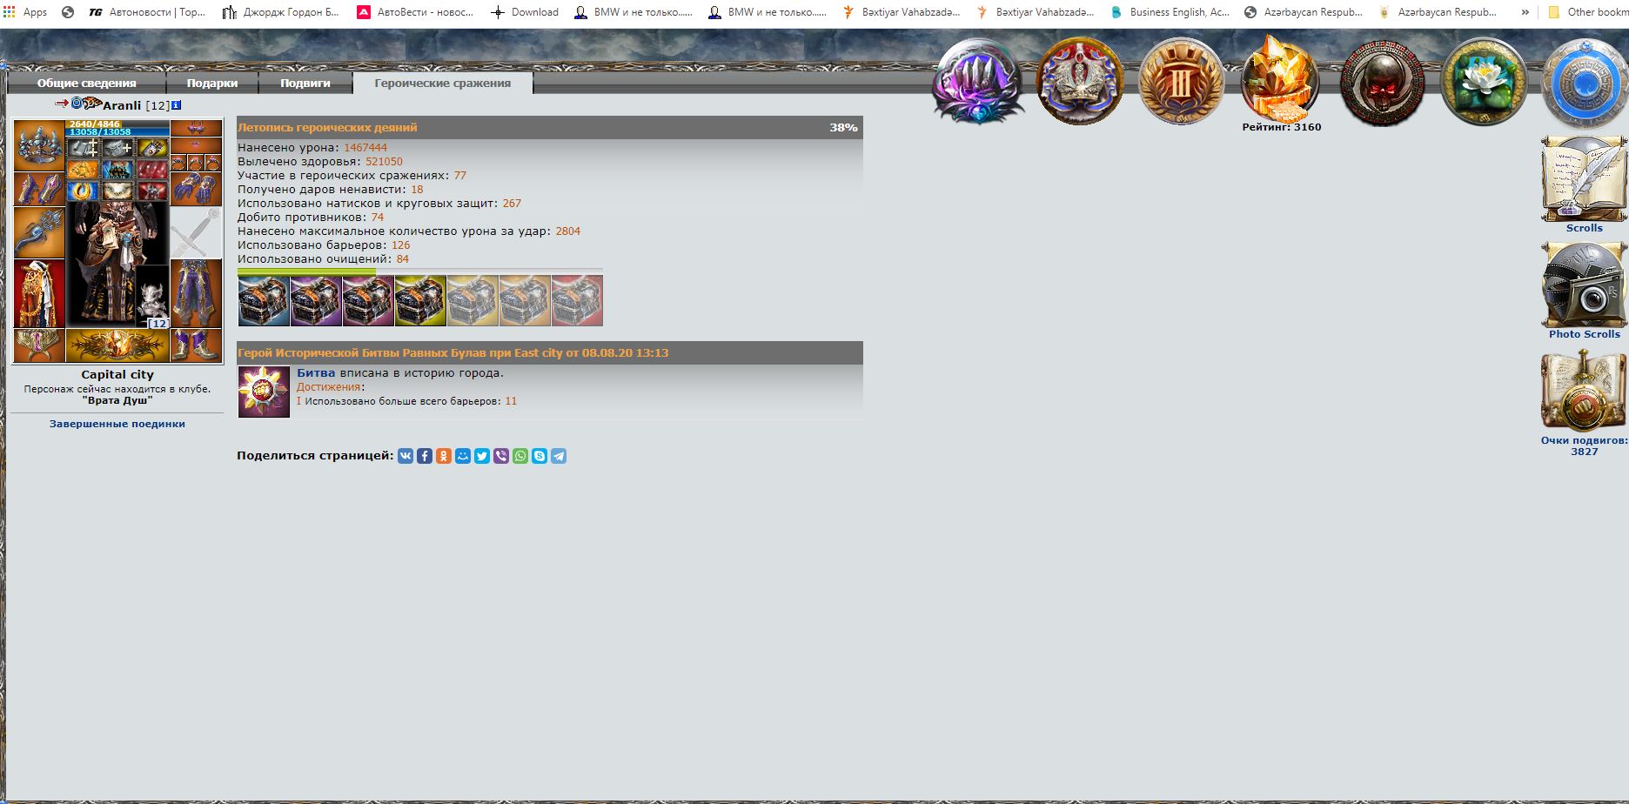1629x804 pixels.
Task: Inspect the equipped purple trousers slot
Action: [196, 293]
